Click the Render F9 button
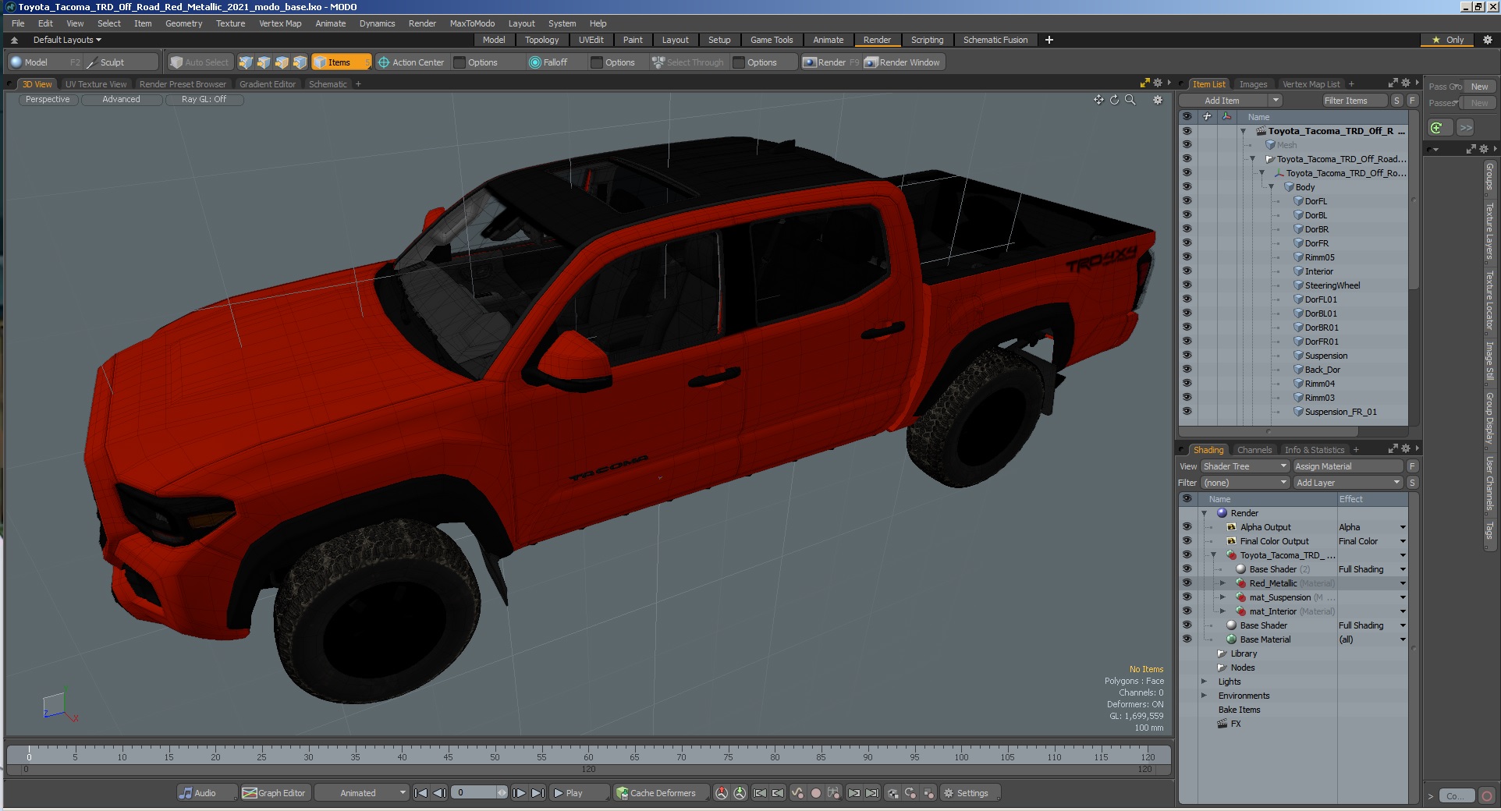The image size is (1501, 811). pyautogui.click(x=831, y=62)
